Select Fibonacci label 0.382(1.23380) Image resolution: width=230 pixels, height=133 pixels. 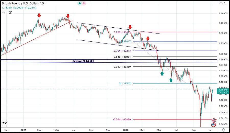coord(123,67)
